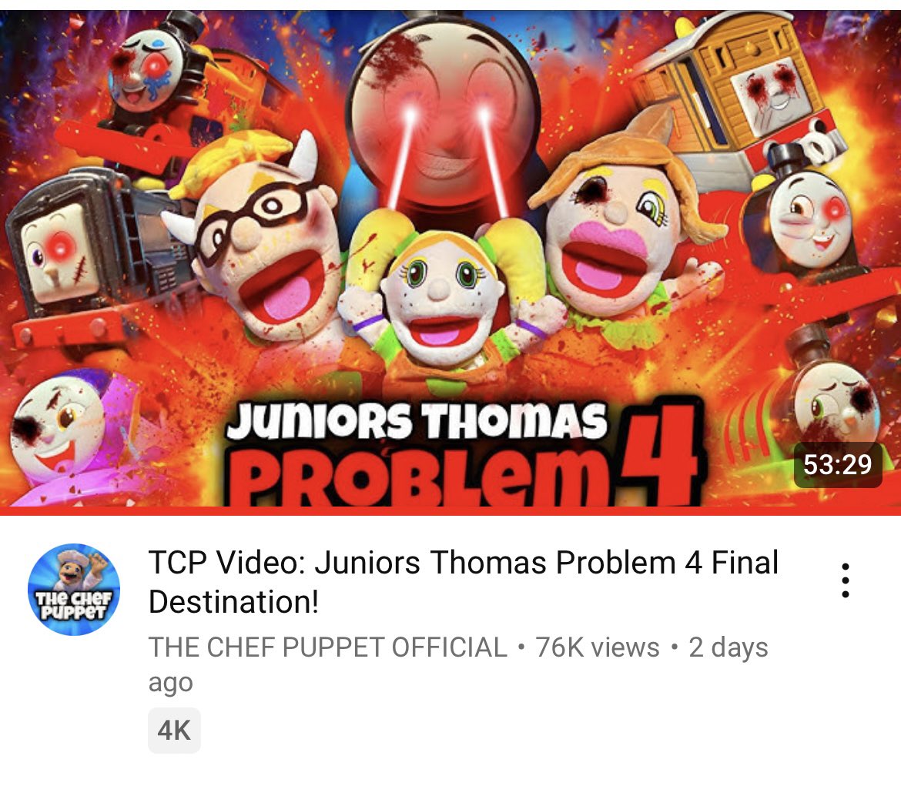The width and height of the screenshot is (901, 806).
Task: Click the white JUNIORS THOMAS thumbnail text
Action: click(417, 420)
